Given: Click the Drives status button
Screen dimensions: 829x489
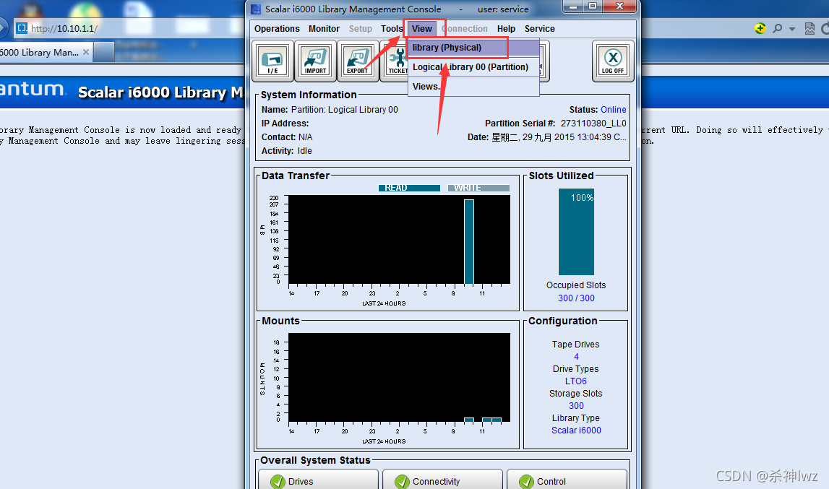Looking at the screenshot, I should 318,481.
